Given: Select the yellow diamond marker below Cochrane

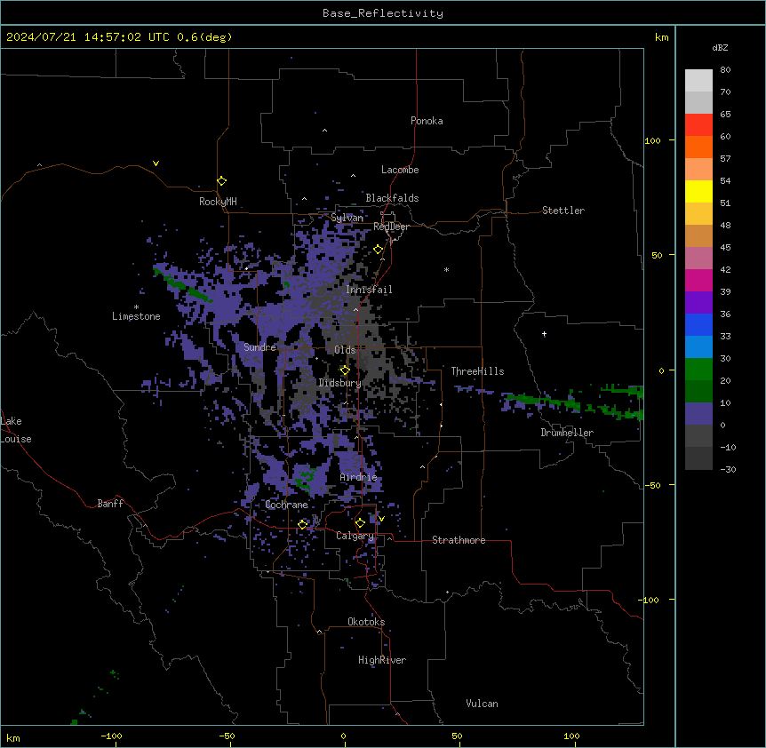Looking at the screenshot, I should click(302, 524).
